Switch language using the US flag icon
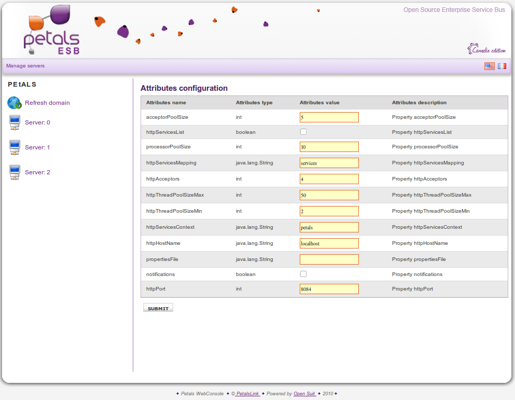The width and height of the screenshot is (515, 400). [x=489, y=66]
